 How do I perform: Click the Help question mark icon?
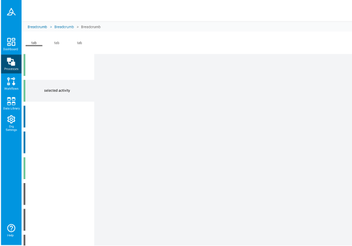tap(11, 230)
